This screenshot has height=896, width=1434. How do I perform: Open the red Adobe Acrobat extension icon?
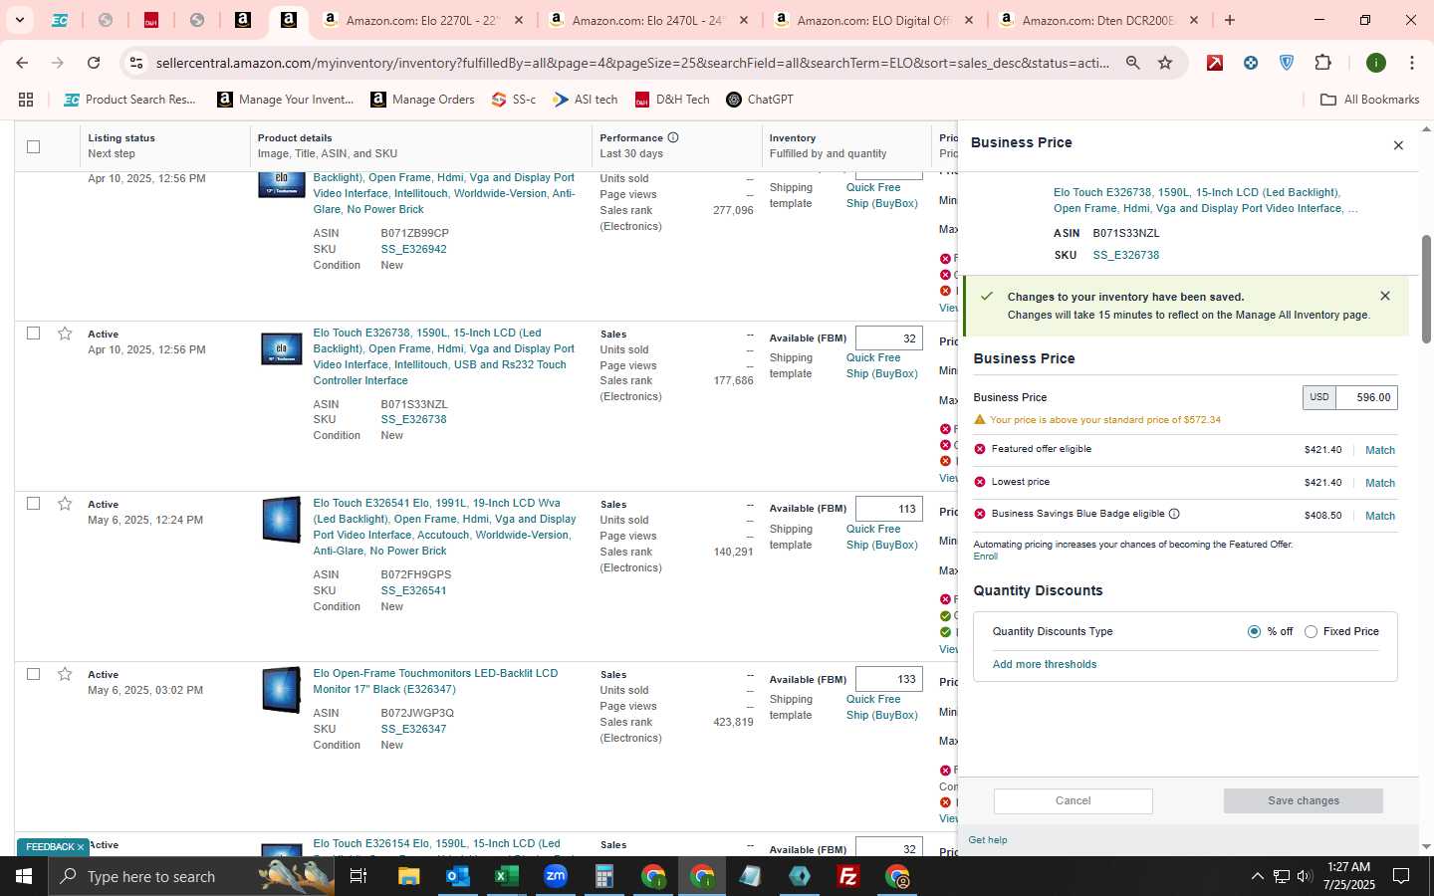(1215, 63)
